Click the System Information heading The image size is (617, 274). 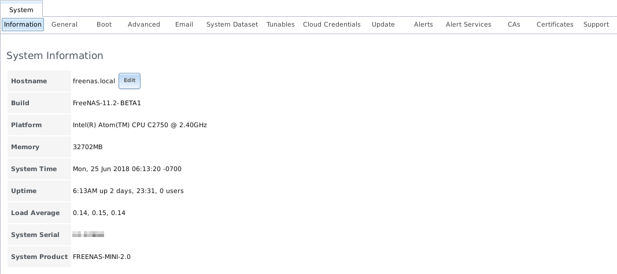click(55, 56)
